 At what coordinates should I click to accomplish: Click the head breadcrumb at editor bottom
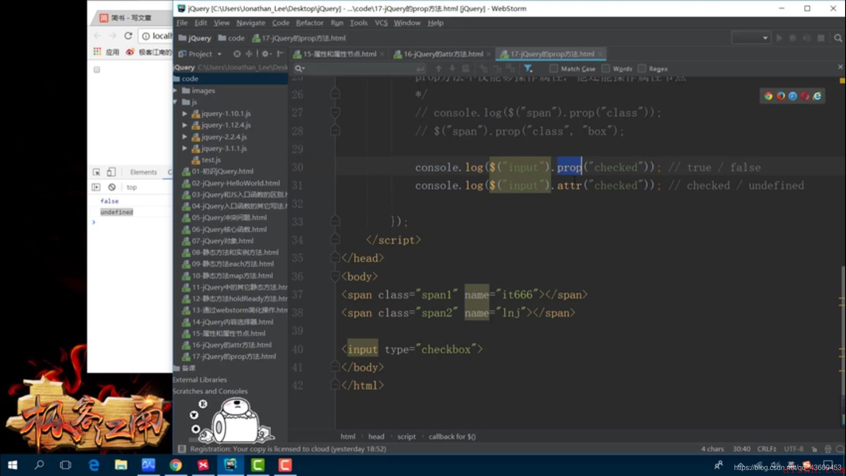(376, 436)
